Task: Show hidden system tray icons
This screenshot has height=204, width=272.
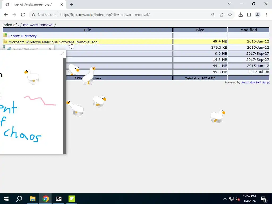Action: click(225, 199)
